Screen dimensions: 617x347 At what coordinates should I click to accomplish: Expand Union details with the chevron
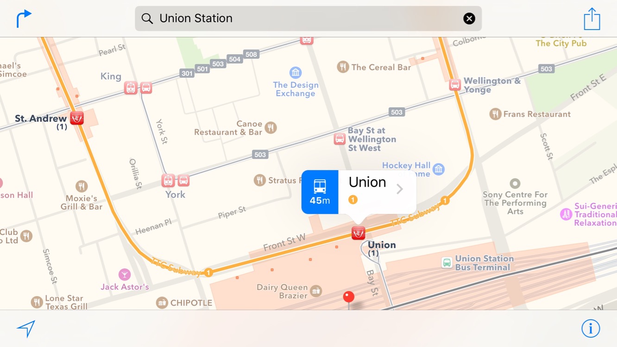[x=400, y=189]
